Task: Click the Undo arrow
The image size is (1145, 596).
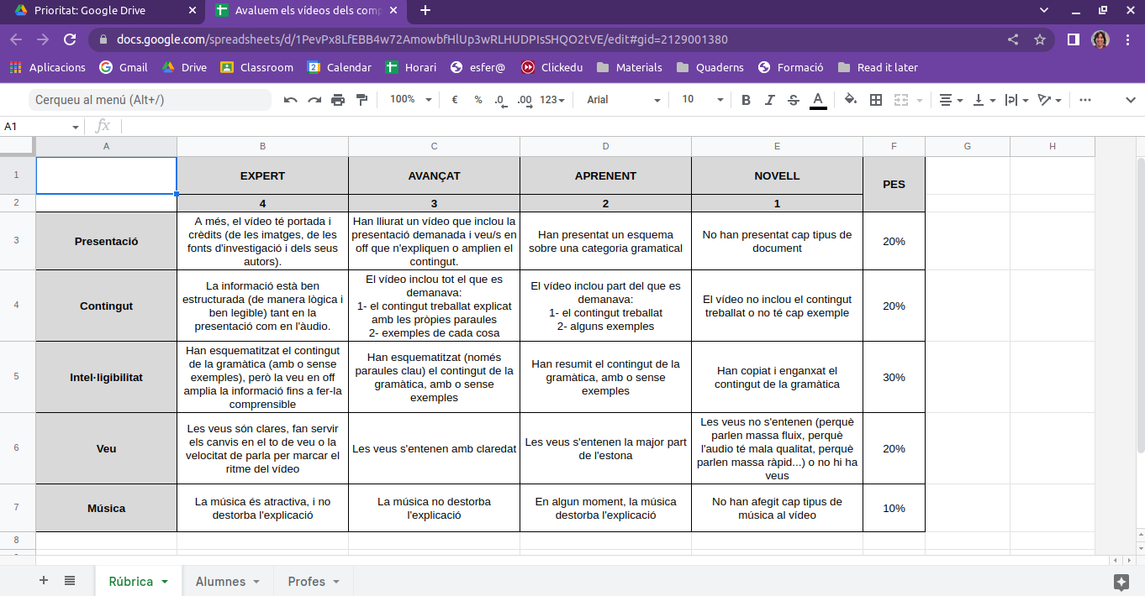Action: [x=289, y=99]
